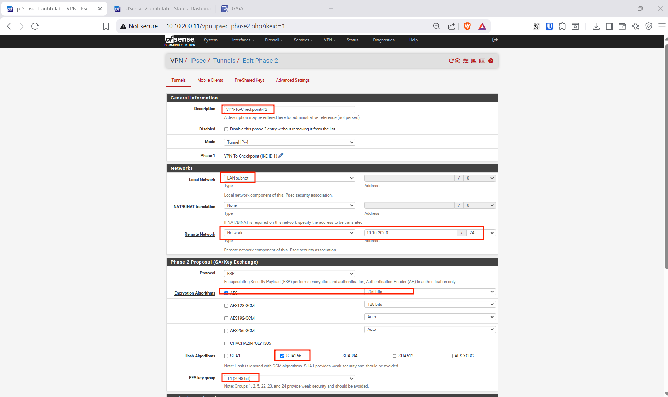The width and height of the screenshot is (668, 397).
Task: Click the bookmark icon
Action: (106, 26)
